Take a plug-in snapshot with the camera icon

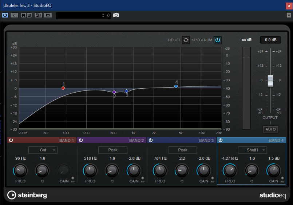point(116,15)
